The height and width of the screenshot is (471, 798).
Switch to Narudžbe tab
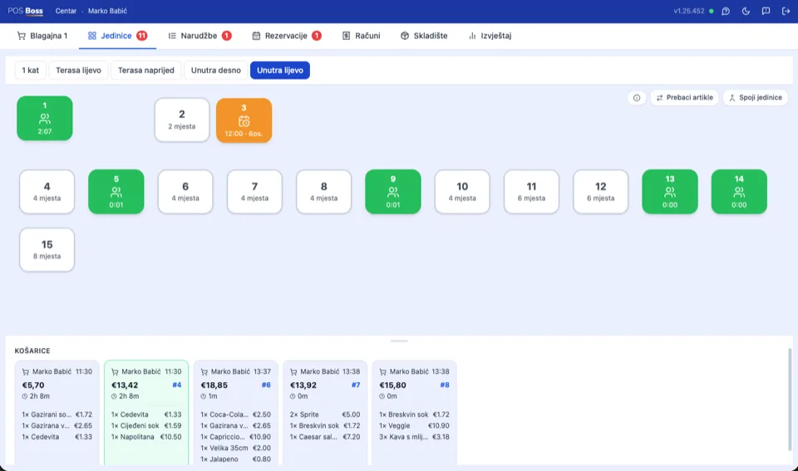point(199,36)
